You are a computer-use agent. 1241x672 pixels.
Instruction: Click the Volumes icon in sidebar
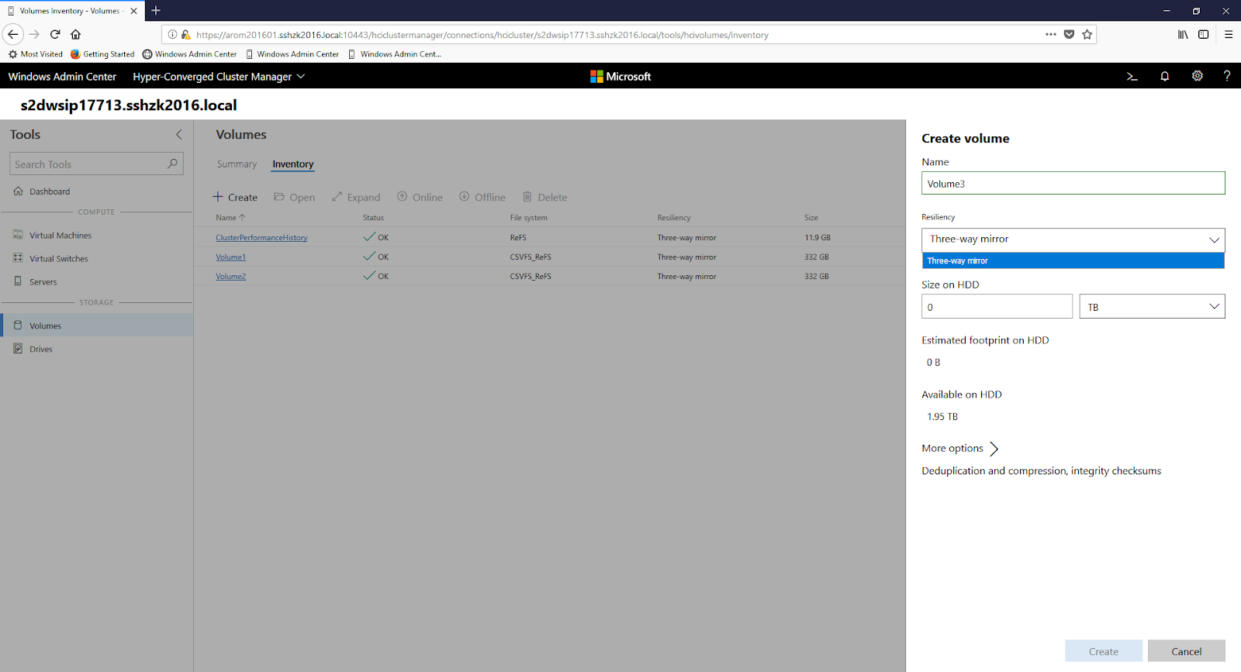[18, 326]
